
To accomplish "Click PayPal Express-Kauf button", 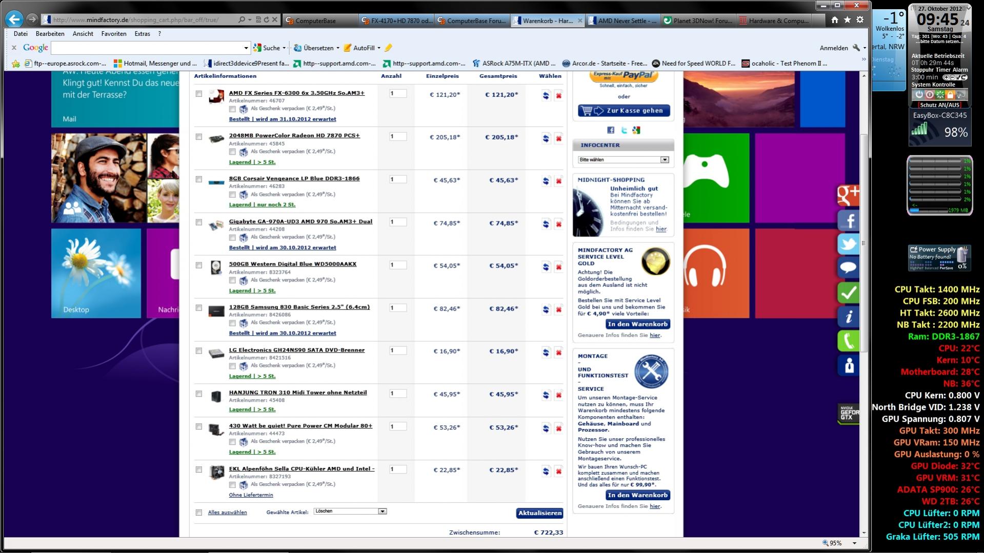I will pyautogui.click(x=624, y=77).
